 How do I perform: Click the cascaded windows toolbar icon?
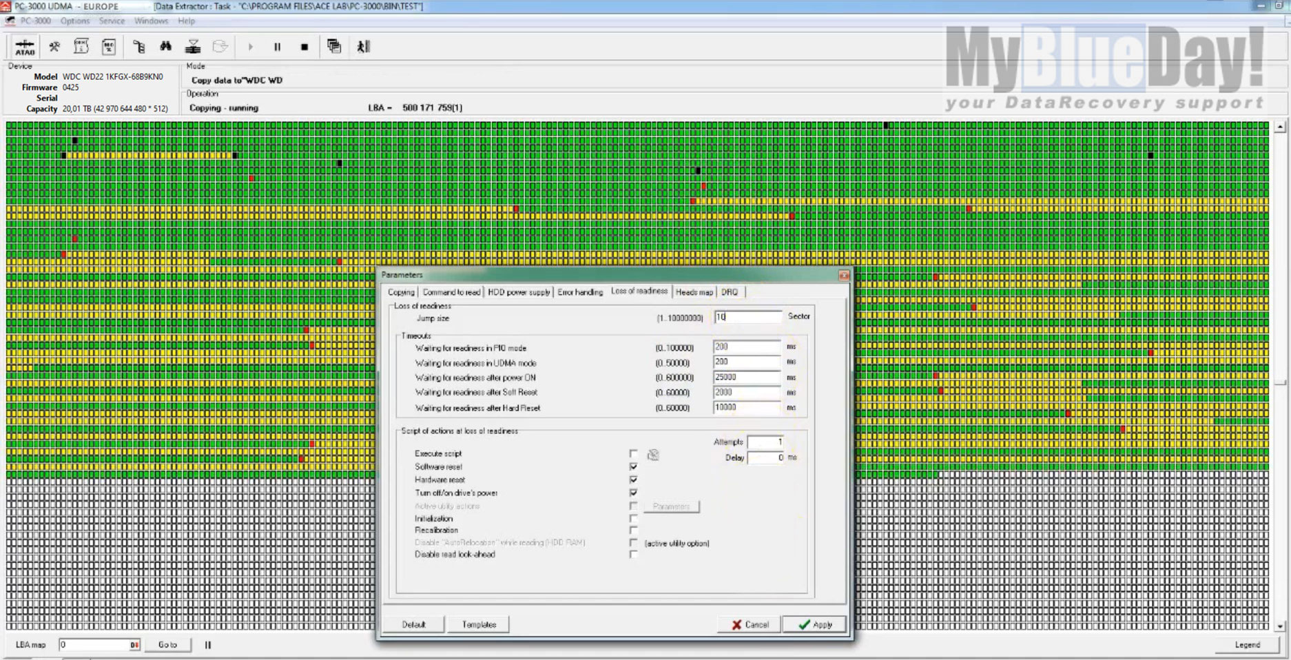coord(334,47)
